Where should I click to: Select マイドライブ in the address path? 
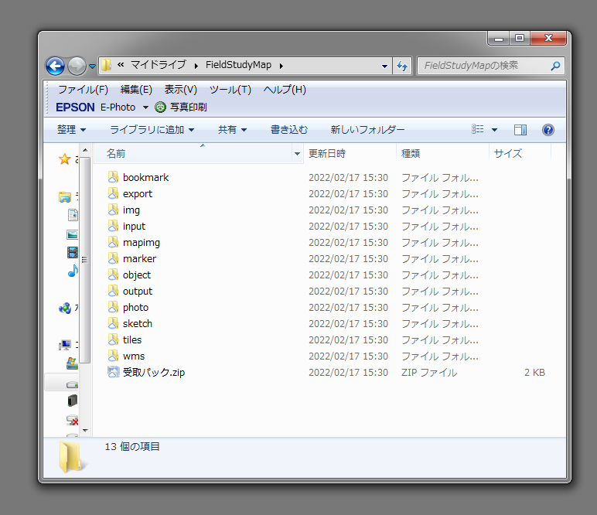click(159, 65)
